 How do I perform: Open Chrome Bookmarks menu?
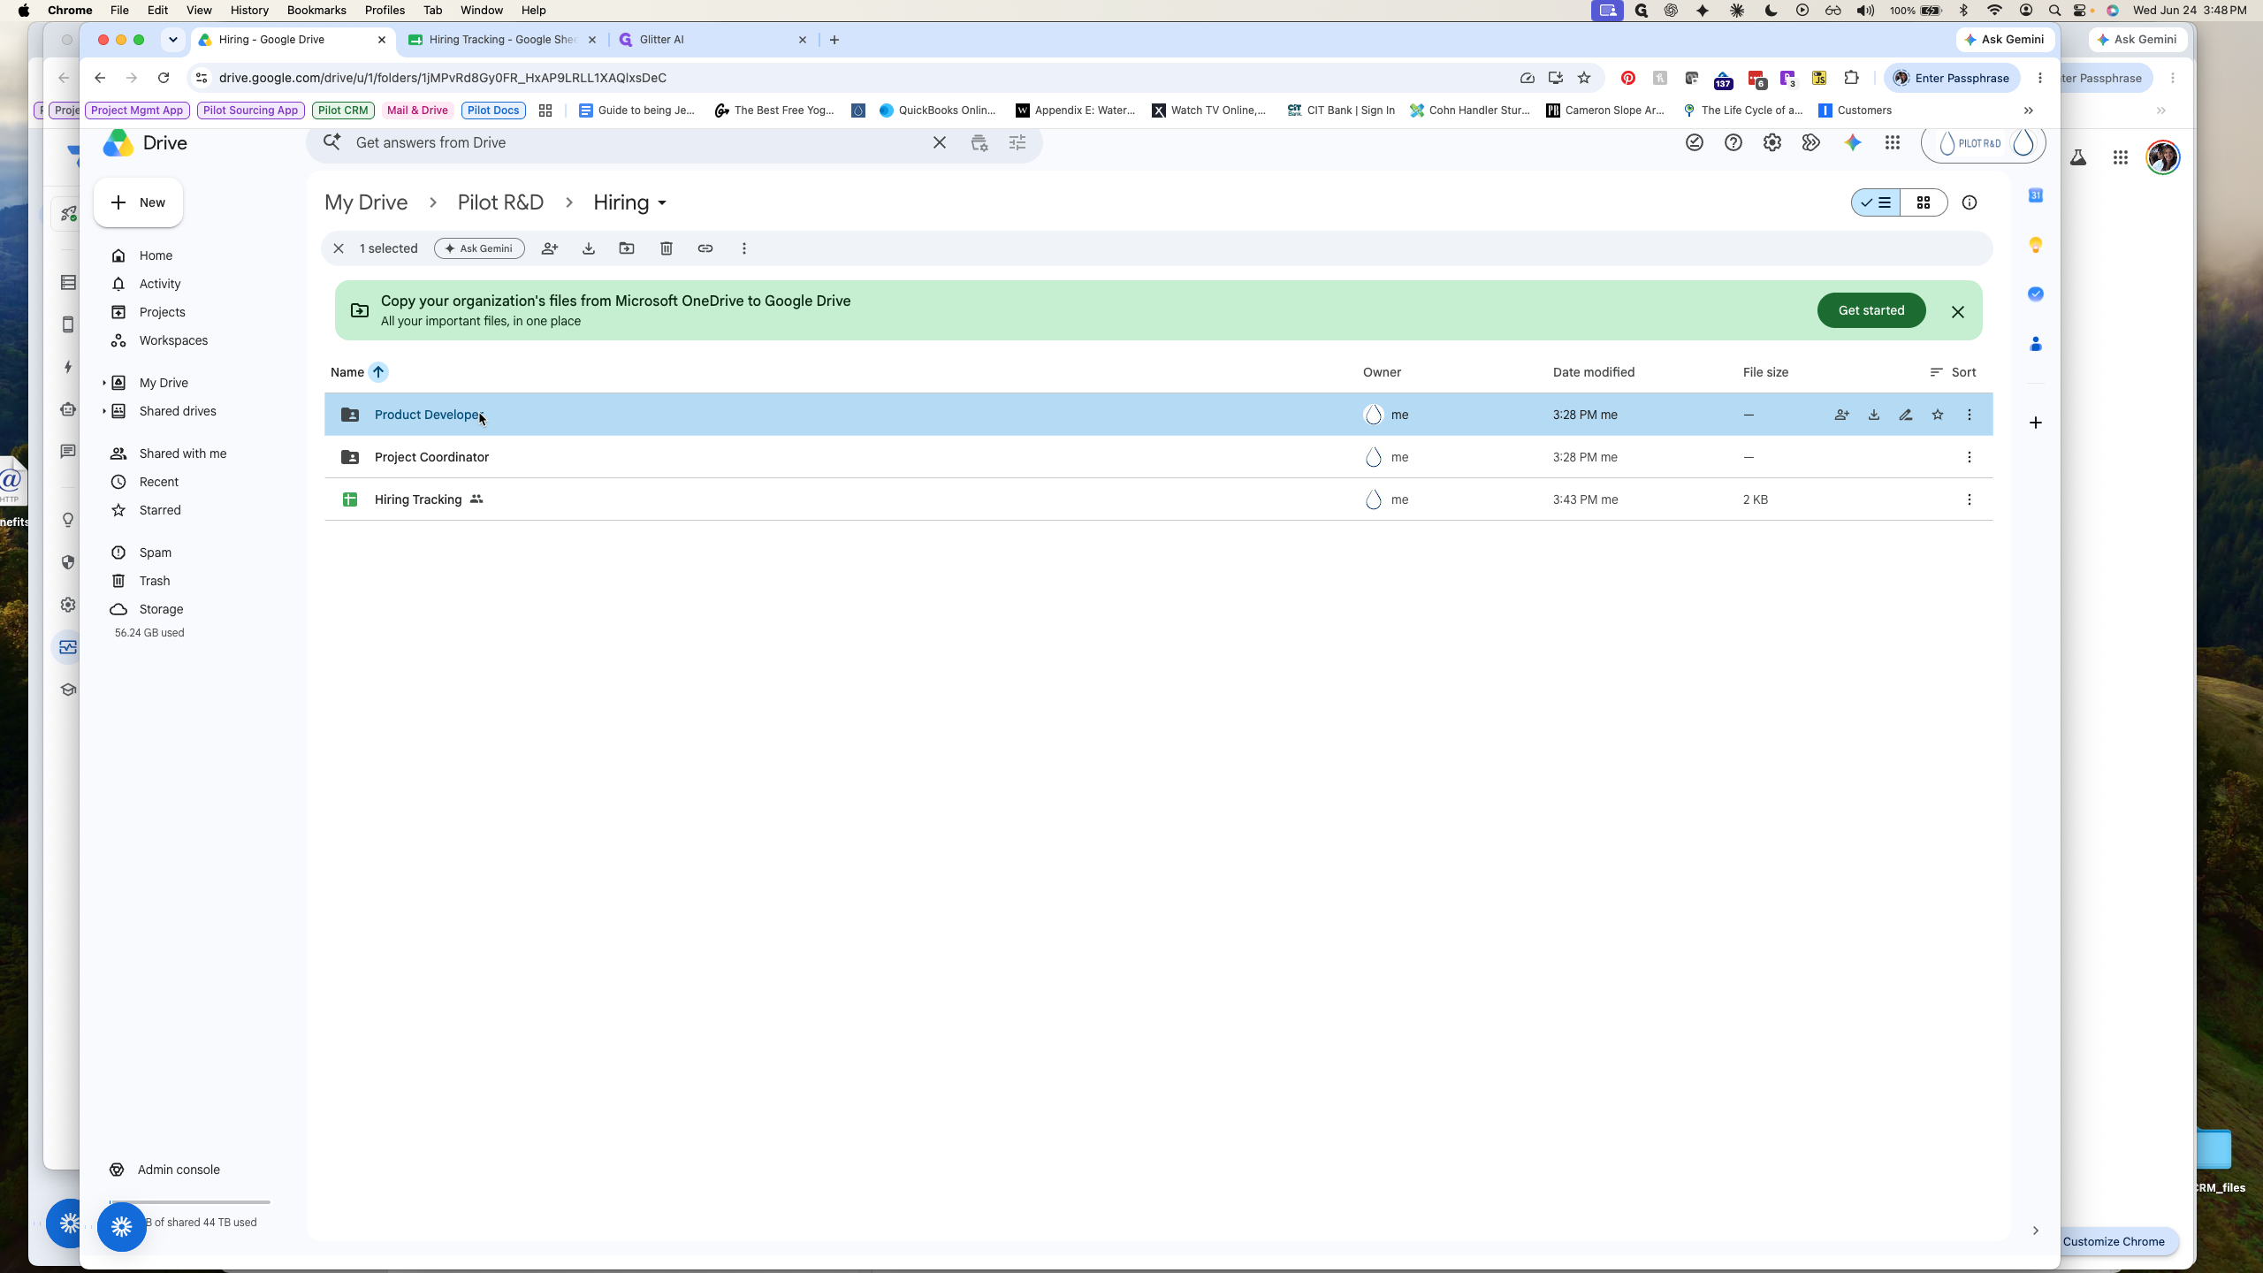(x=316, y=10)
